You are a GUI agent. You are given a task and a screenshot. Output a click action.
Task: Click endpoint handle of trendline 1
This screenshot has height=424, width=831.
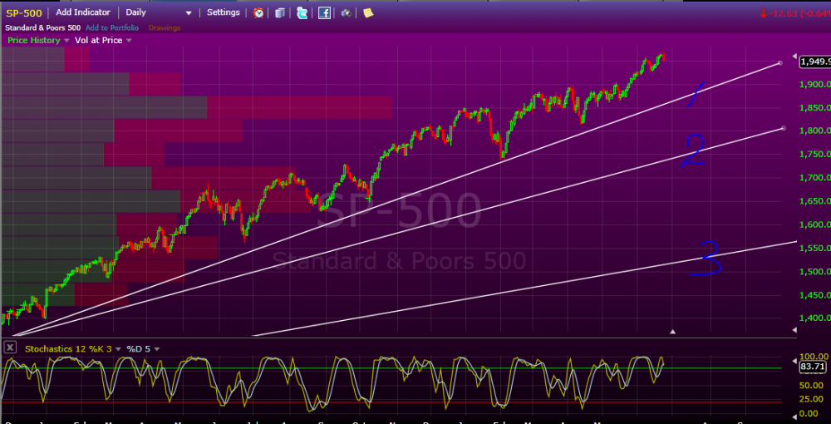pos(779,63)
